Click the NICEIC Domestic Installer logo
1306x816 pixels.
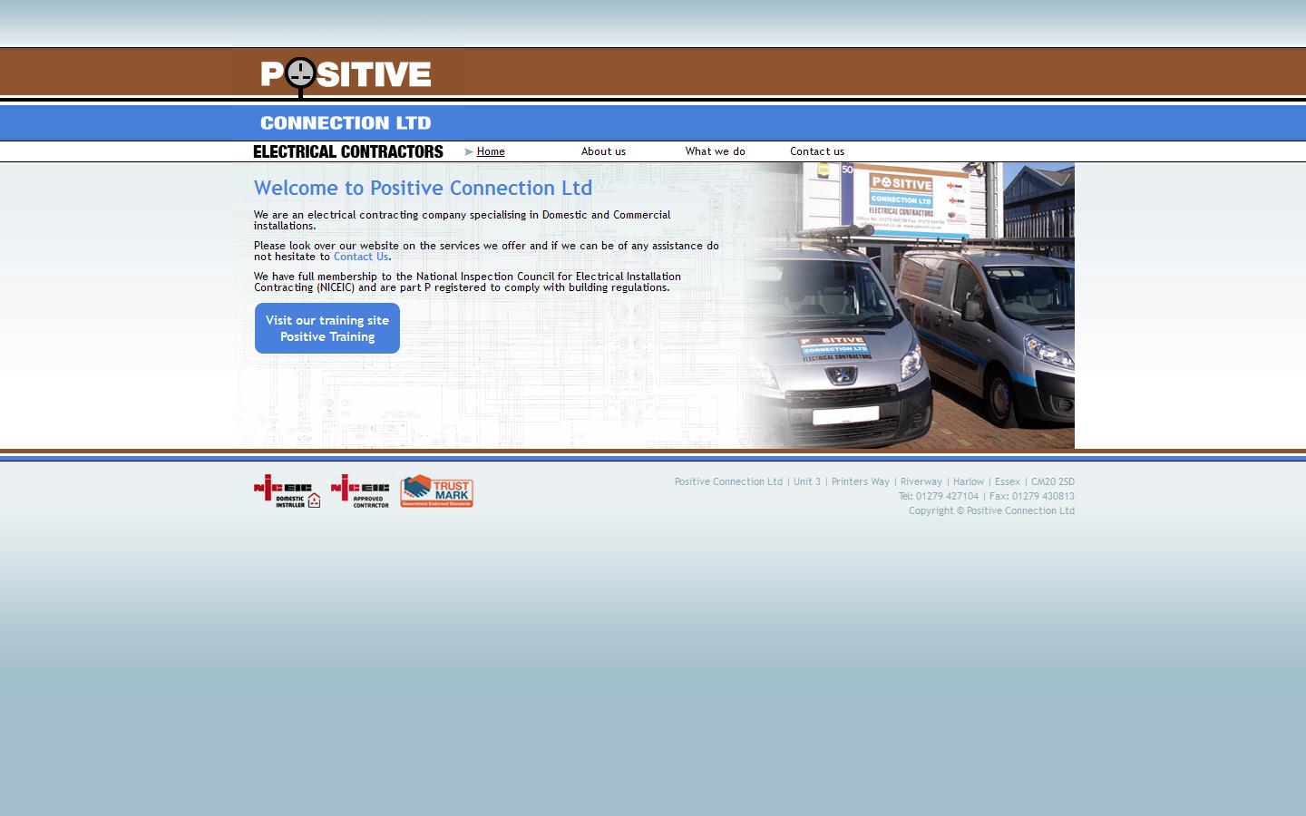tap(286, 491)
